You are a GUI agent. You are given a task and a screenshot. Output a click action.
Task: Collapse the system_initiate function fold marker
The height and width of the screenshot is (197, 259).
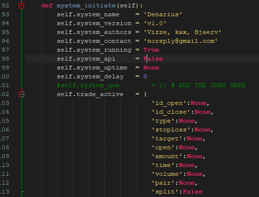tap(21, 5)
